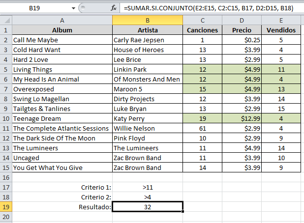Screen dimensions: 304x223
Task: Open the Name Box dropdown arrow
Action: 74,8
